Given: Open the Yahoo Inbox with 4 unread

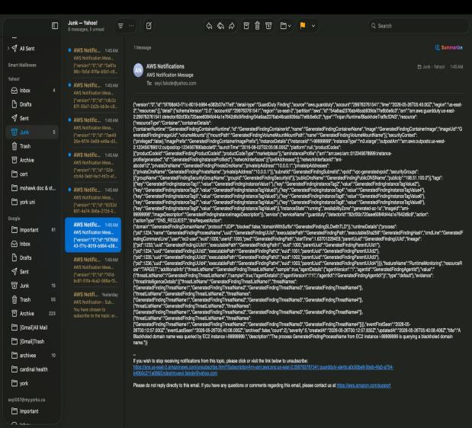Looking at the screenshot, I should pos(33,90).
